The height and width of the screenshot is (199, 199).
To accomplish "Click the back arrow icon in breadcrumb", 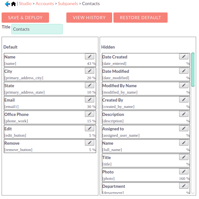I will click(7, 4).
